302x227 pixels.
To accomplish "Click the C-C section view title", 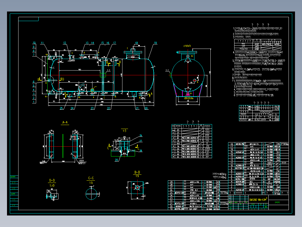I will (x=91, y=178).
